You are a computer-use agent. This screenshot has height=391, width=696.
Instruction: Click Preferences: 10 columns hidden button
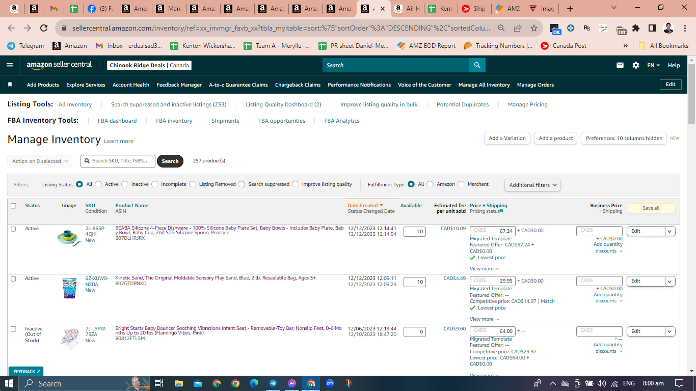click(x=624, y=138)
